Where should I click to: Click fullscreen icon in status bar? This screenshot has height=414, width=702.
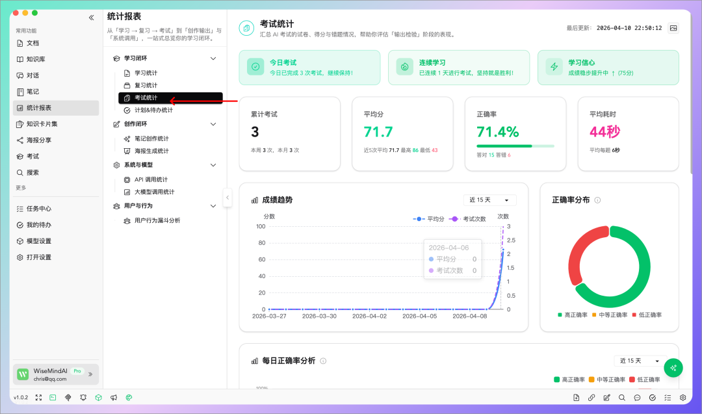coord(38,398)
